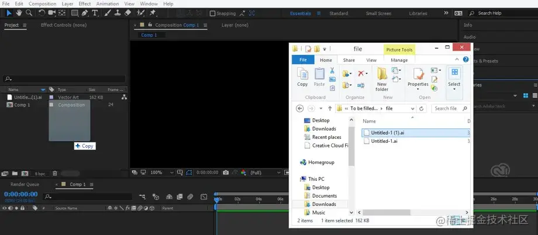Open the Graph Editor in timeline

[x=204, y=197]
